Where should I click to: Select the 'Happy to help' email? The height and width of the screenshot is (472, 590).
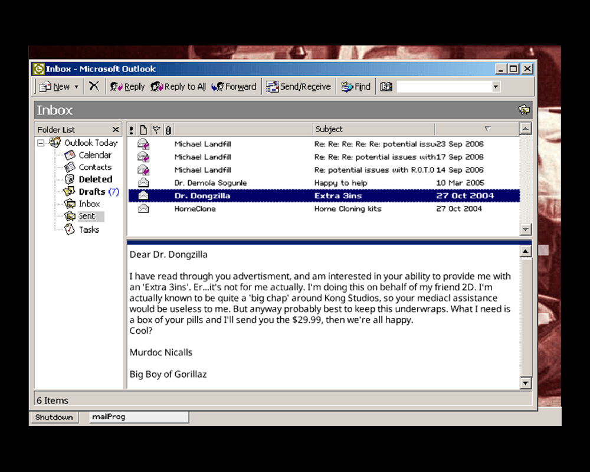[324, 183]
